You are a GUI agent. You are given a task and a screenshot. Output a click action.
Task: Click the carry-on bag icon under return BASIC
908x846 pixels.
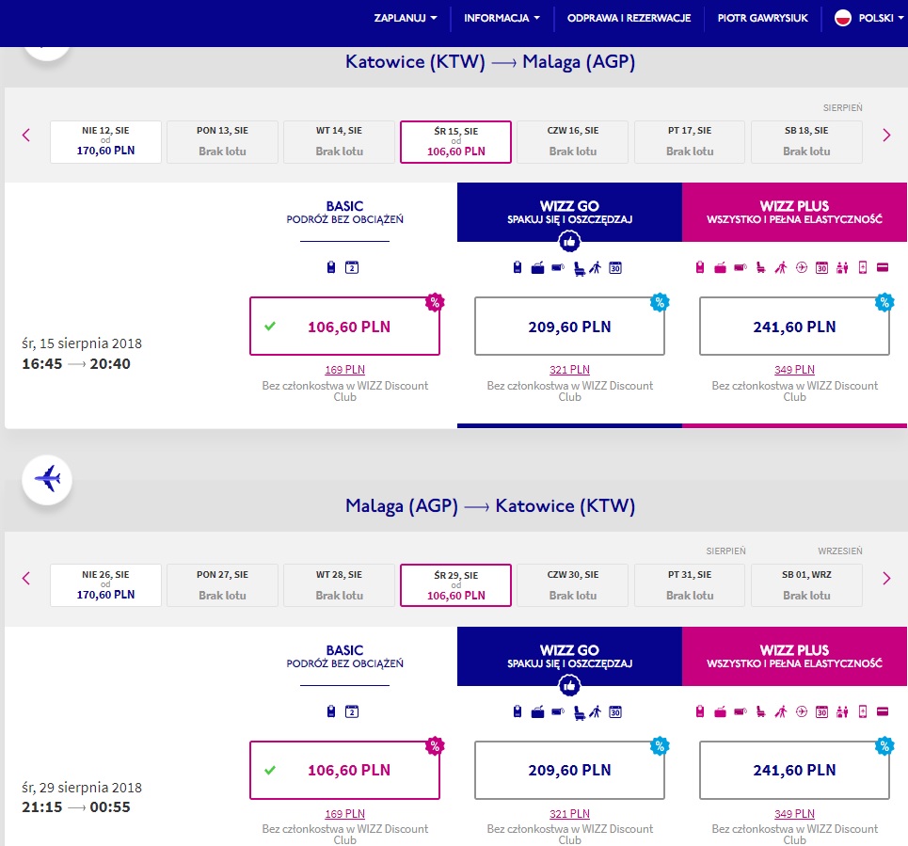click(x=331, y=711)
